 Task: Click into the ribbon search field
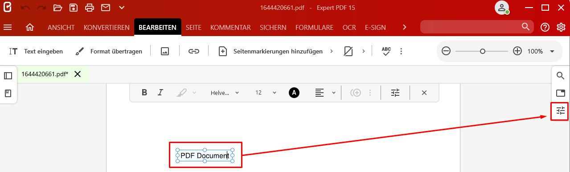(476, 27)
